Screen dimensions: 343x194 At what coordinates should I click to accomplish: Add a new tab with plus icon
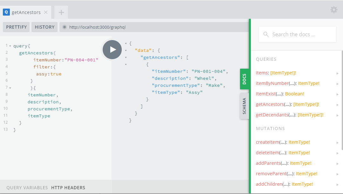coord(61,12)
